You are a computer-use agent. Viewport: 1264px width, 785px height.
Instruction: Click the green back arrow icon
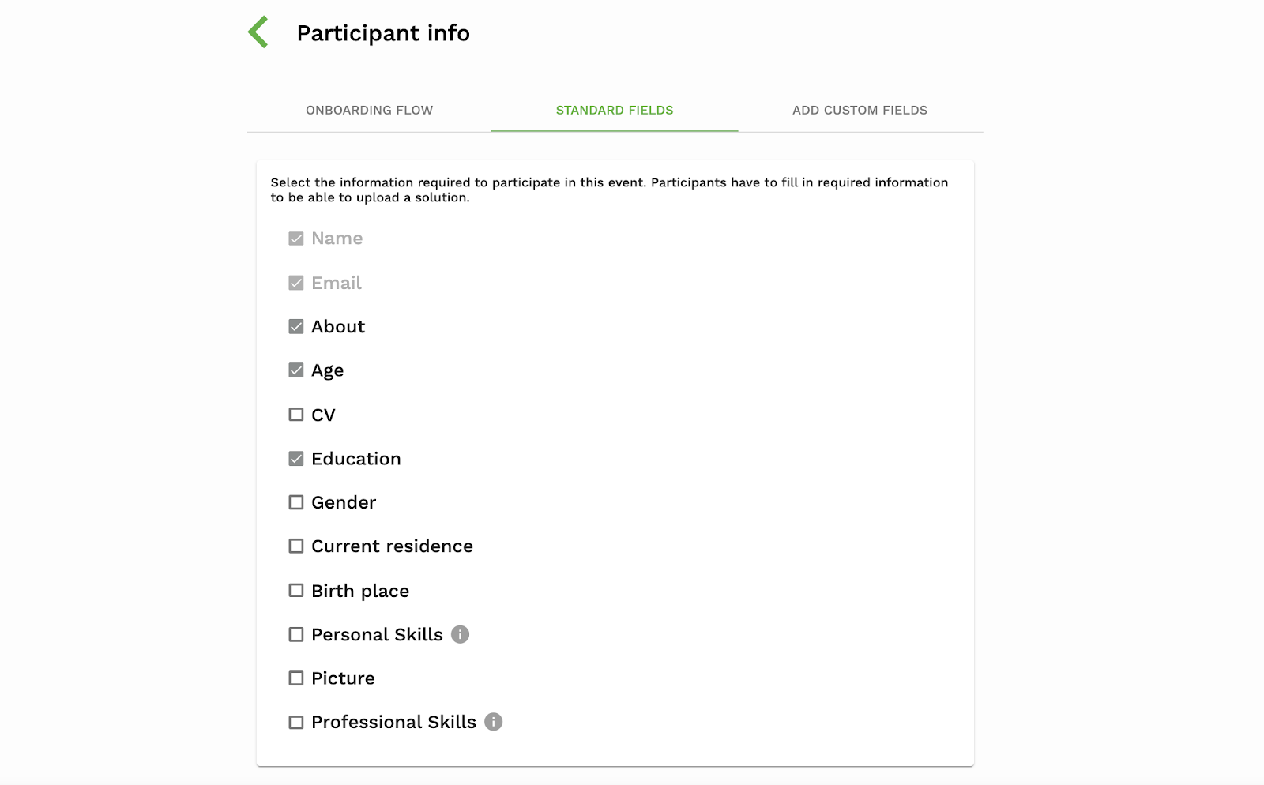coord(258,32)
